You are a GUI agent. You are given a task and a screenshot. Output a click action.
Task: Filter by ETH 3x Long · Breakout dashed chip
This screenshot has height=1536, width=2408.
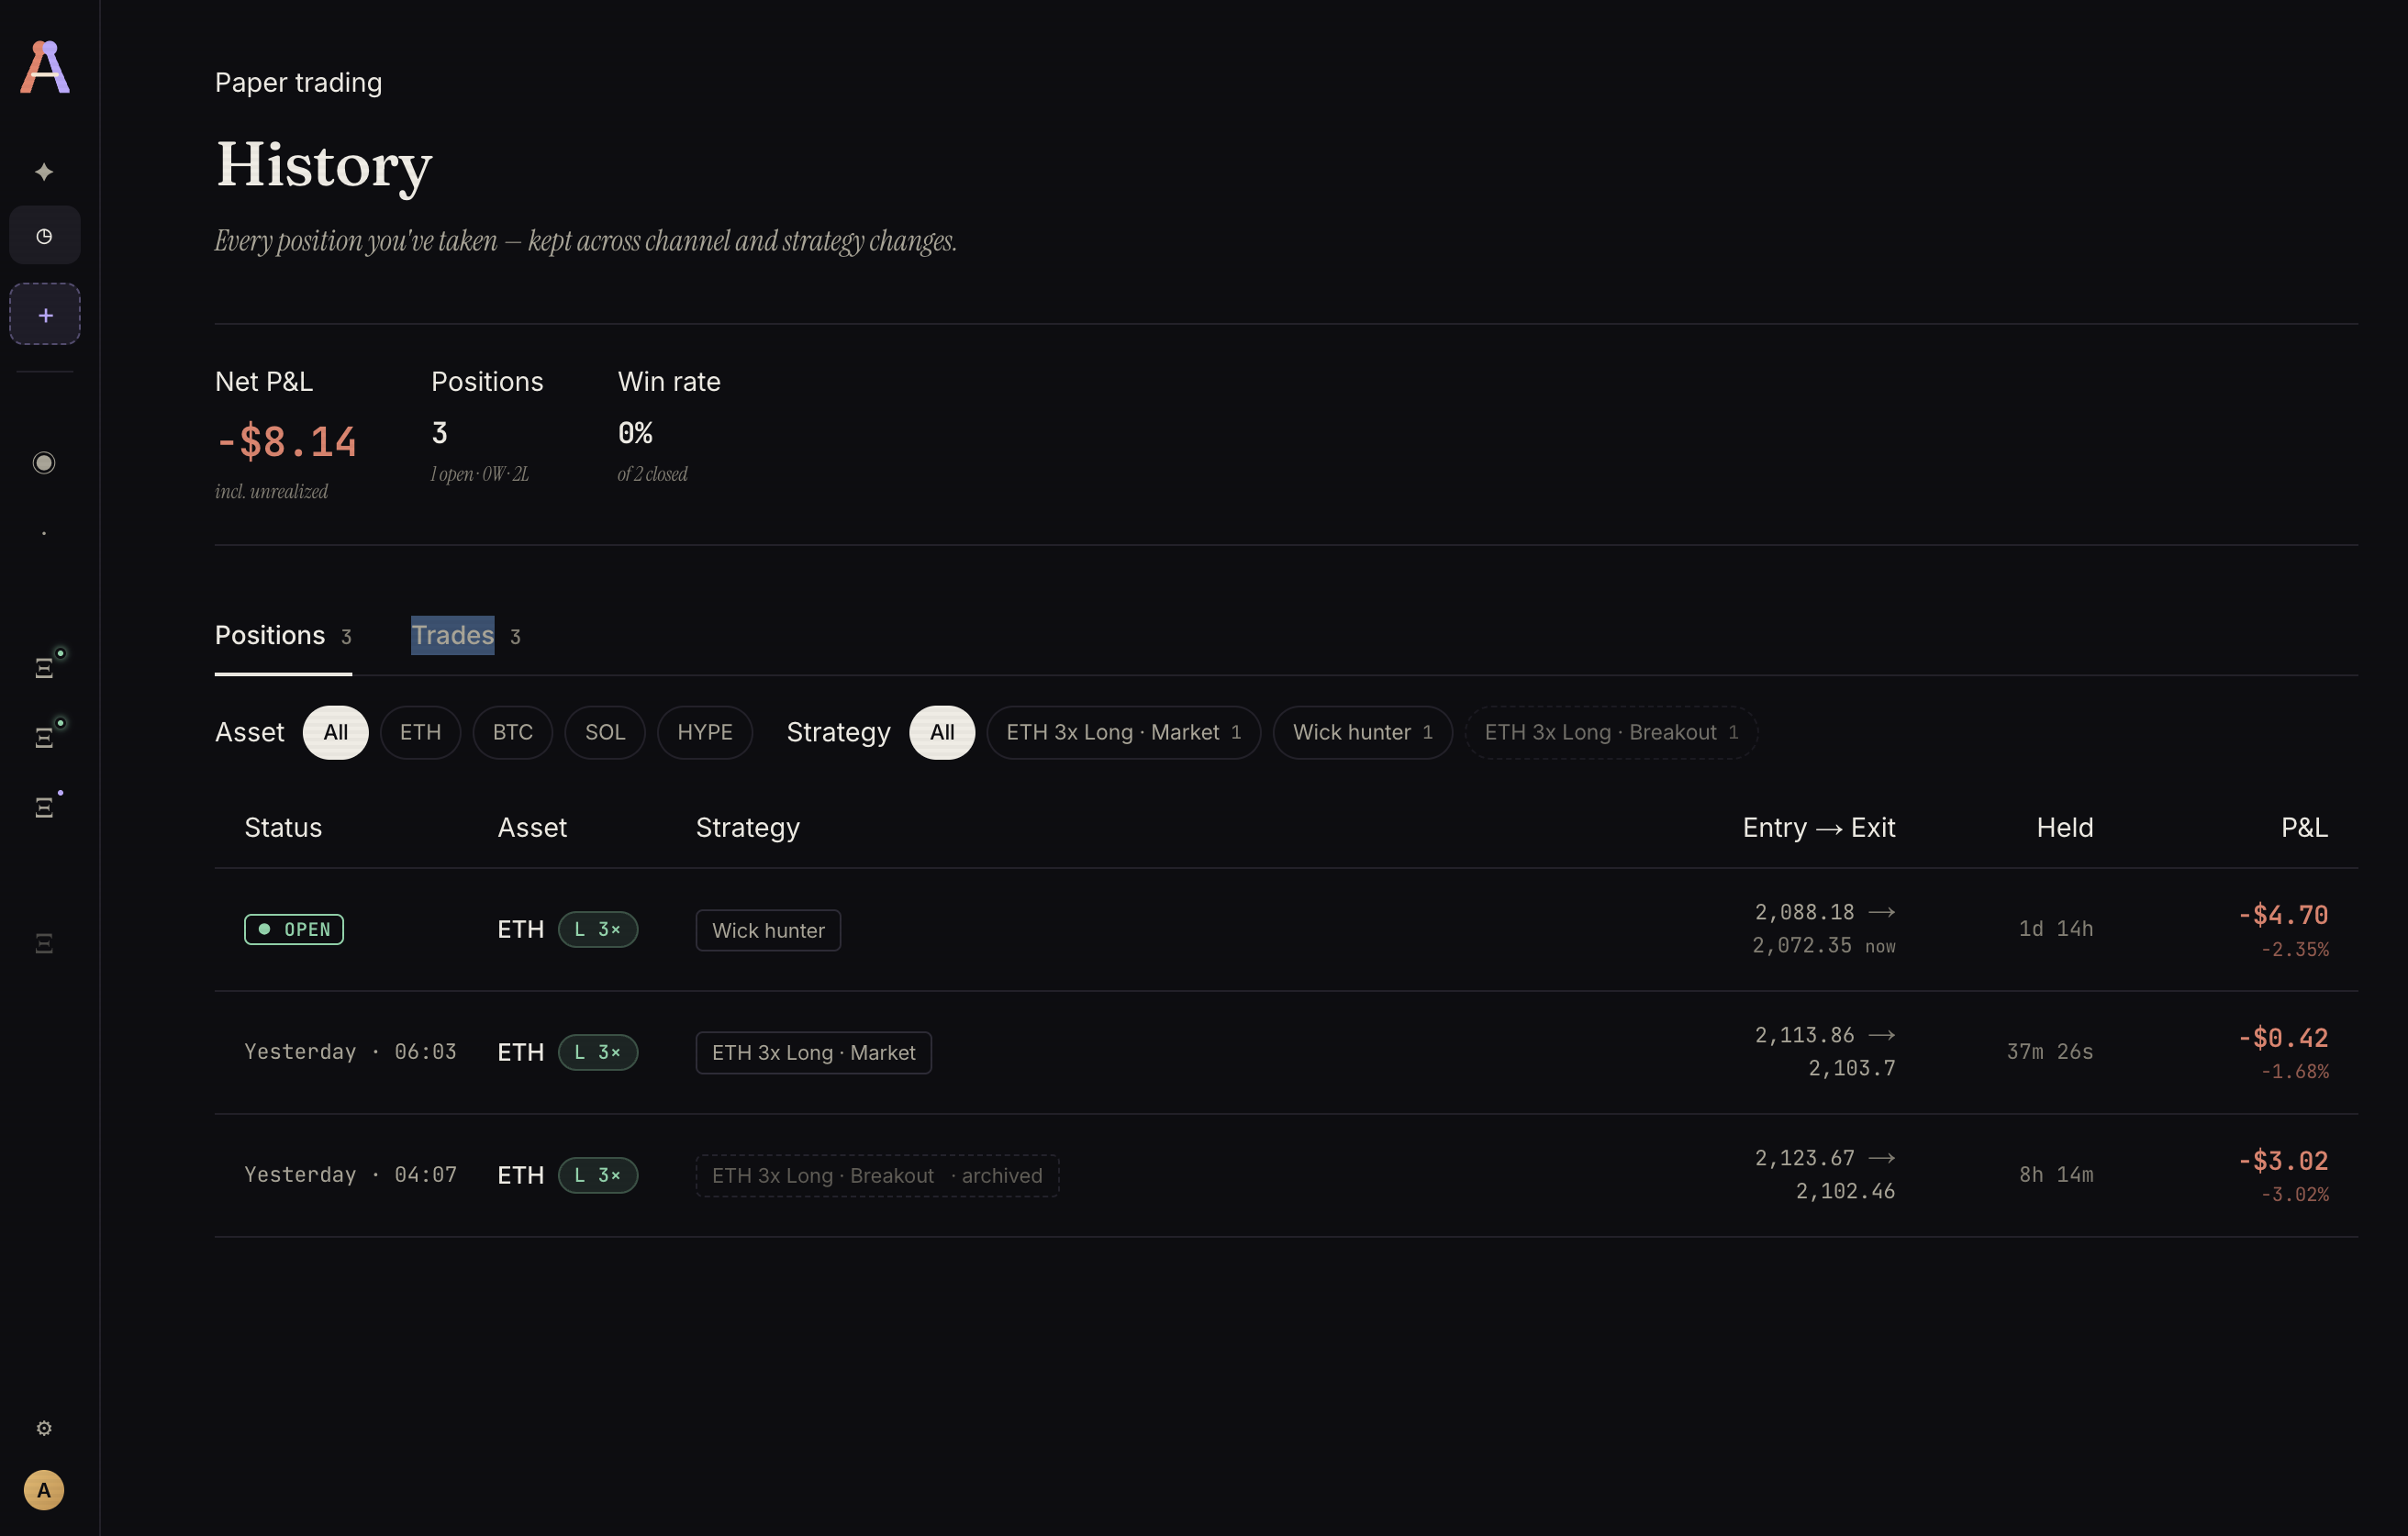[x=1611, y=733]
